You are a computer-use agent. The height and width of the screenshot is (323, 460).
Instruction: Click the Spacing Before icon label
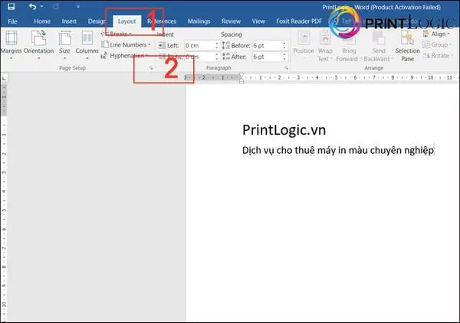pyautogui.click(x=226, y=45)
